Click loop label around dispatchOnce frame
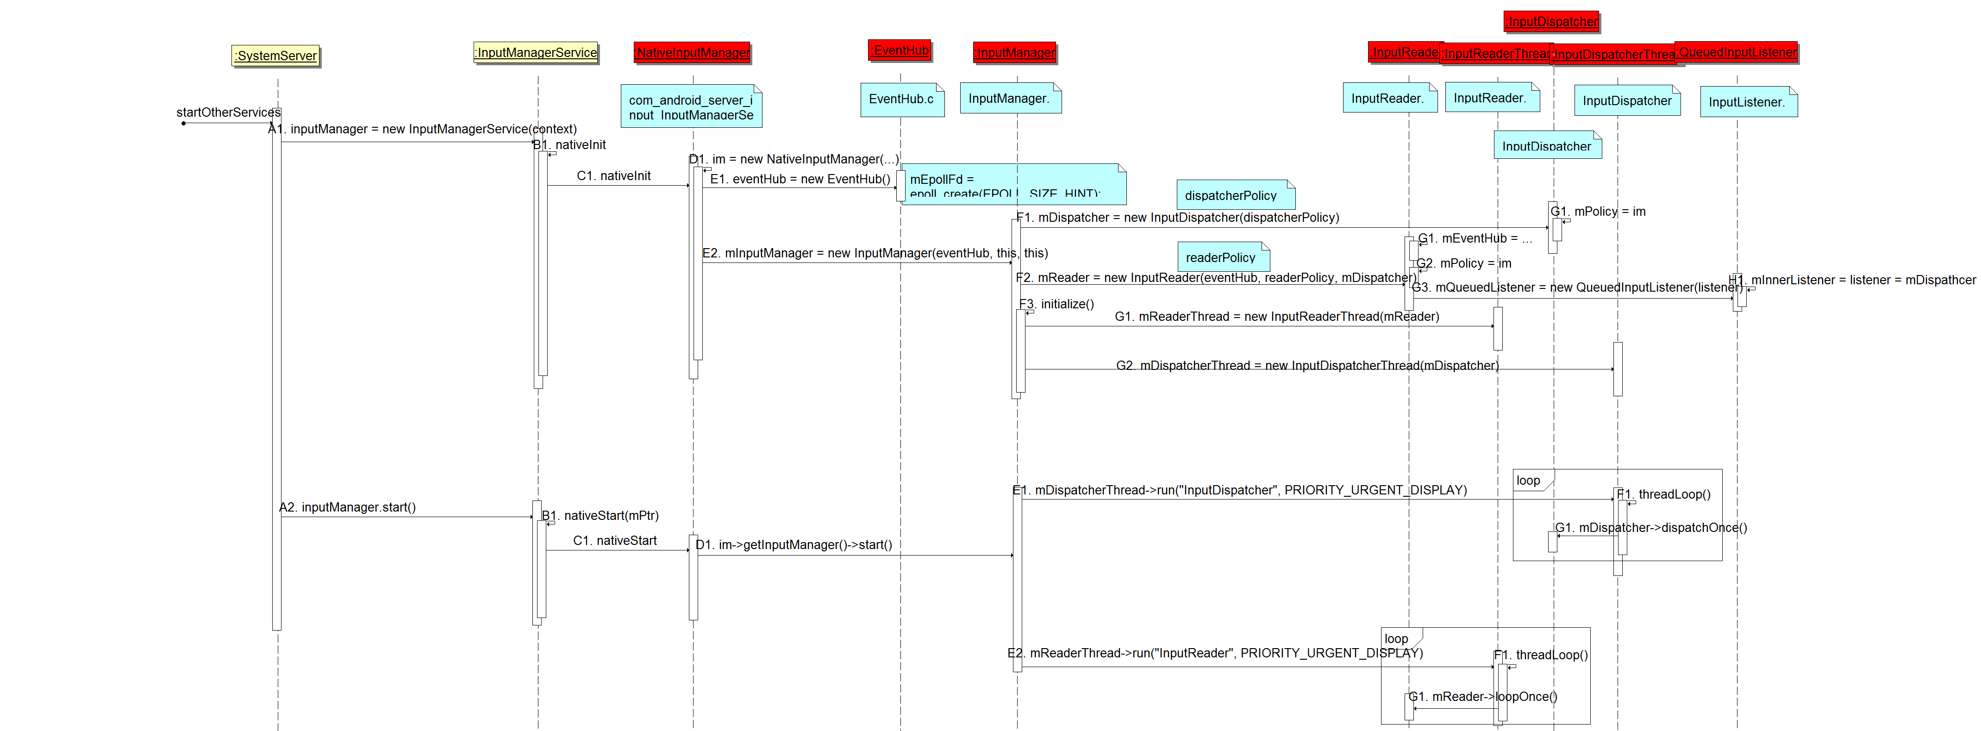1981x731 pixels. pyautogui.click(x=1528, y=481)
